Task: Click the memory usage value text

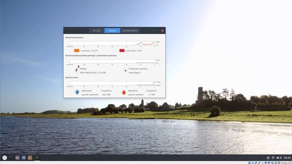Action: 93,73
